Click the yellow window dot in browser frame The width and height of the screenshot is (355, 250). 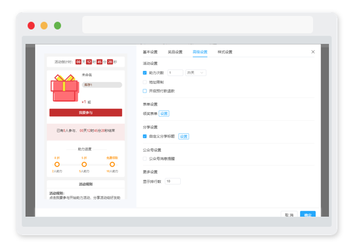[x=44, y=26]
